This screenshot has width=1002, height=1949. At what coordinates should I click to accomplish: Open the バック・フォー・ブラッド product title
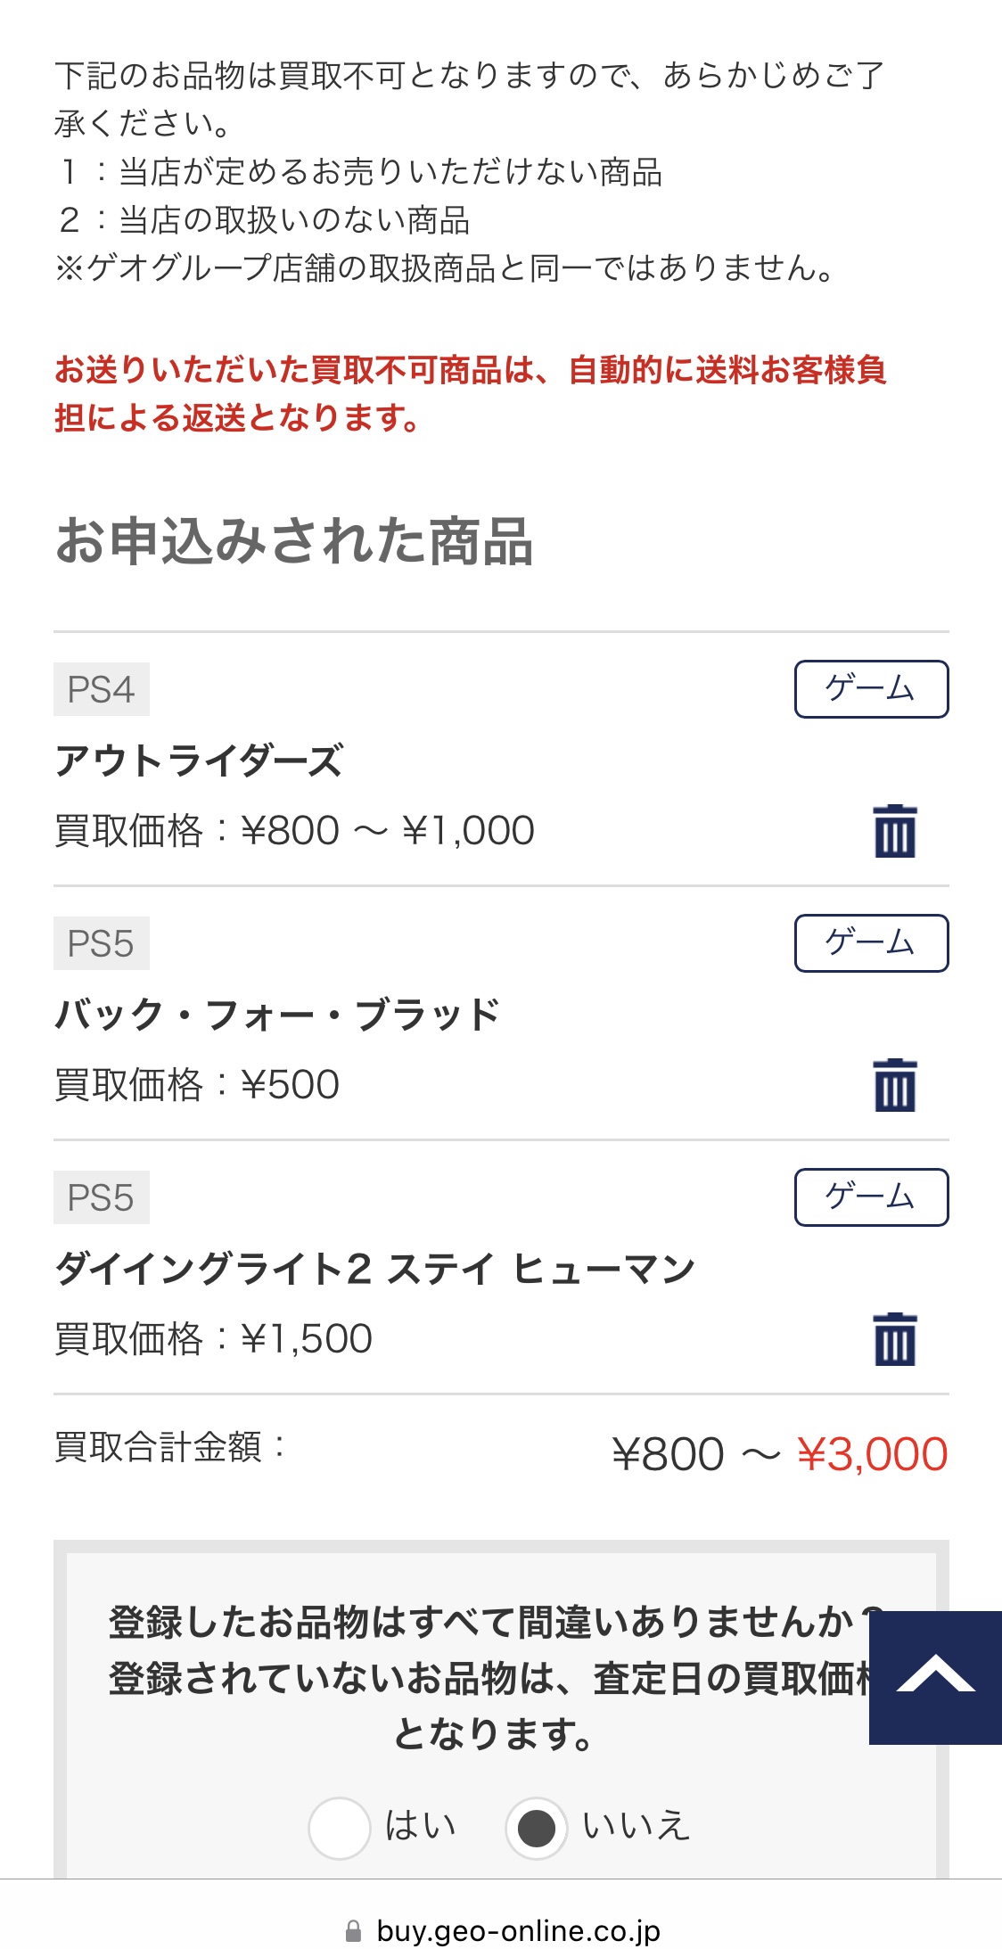[x=277, y=1016]
